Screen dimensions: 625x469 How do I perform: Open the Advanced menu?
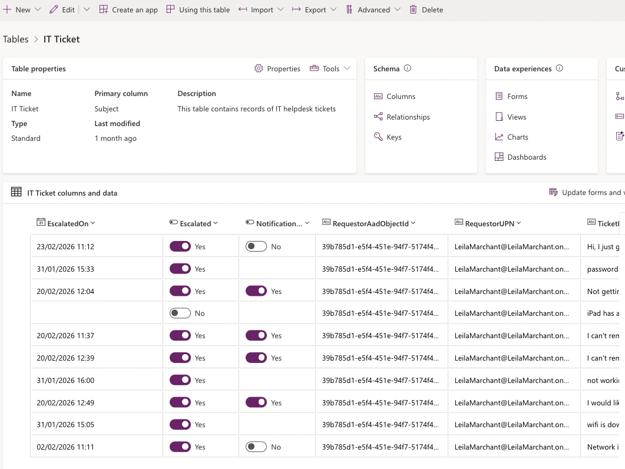(x=373, y=9)
